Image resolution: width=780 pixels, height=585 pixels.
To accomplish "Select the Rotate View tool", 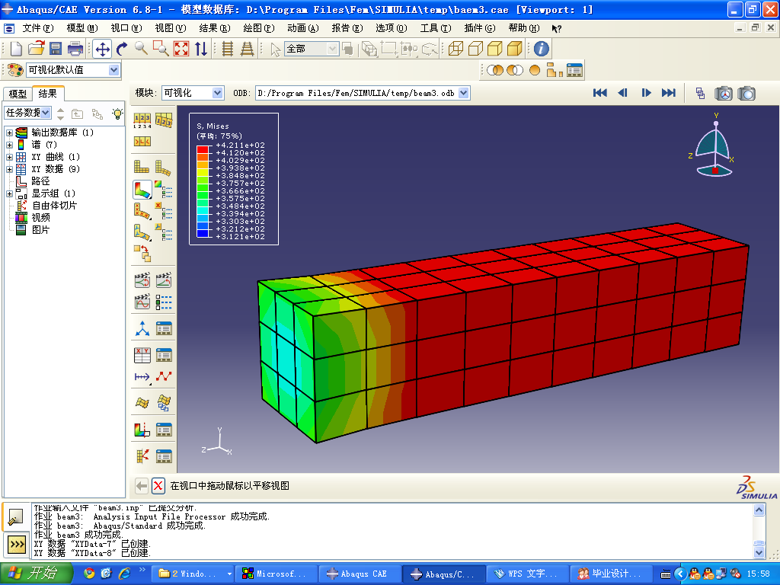I will [x=122, y=49].
